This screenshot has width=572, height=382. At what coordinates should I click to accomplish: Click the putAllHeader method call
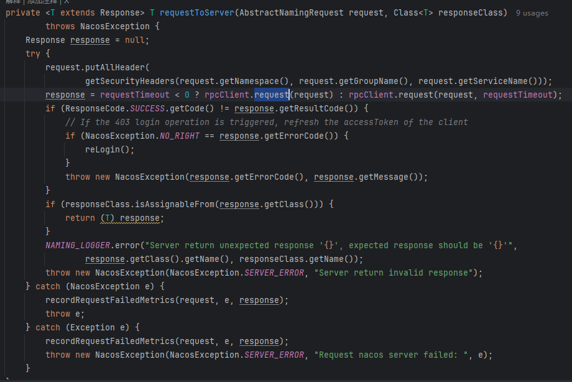[115, 68]
